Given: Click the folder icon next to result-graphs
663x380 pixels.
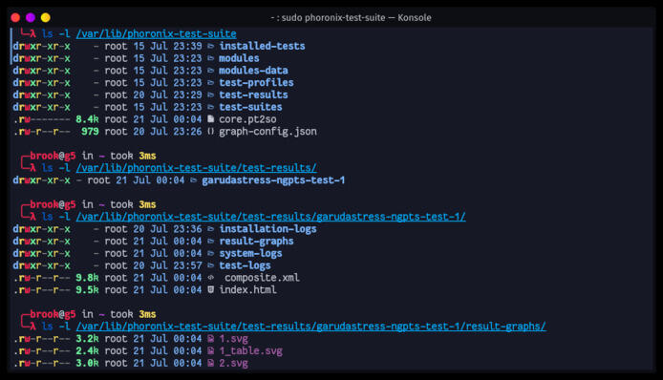Looking at the screenshot, I should point(210,242).
